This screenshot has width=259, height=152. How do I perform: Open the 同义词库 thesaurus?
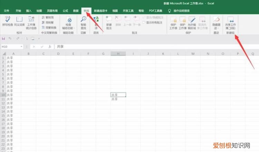(x=19, y=21)
